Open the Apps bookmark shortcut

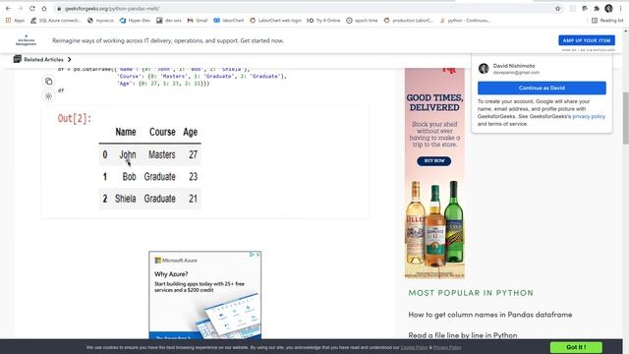pyautogui.click(x=15, y=21)
